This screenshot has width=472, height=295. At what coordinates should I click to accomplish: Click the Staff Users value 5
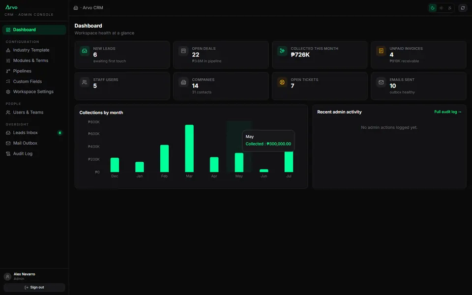[95, 86]
